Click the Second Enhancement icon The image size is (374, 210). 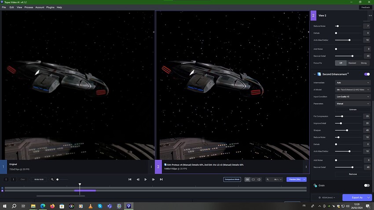pos(319,74)
